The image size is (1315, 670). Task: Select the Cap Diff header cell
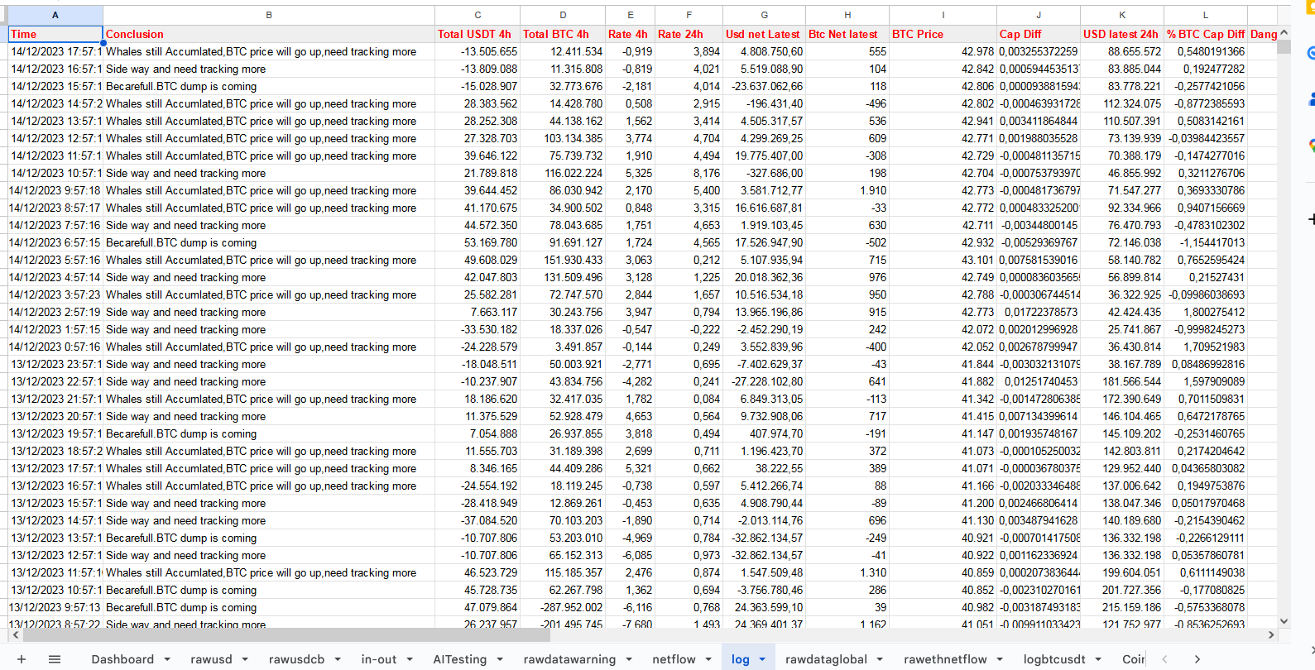click(1039, 34)
